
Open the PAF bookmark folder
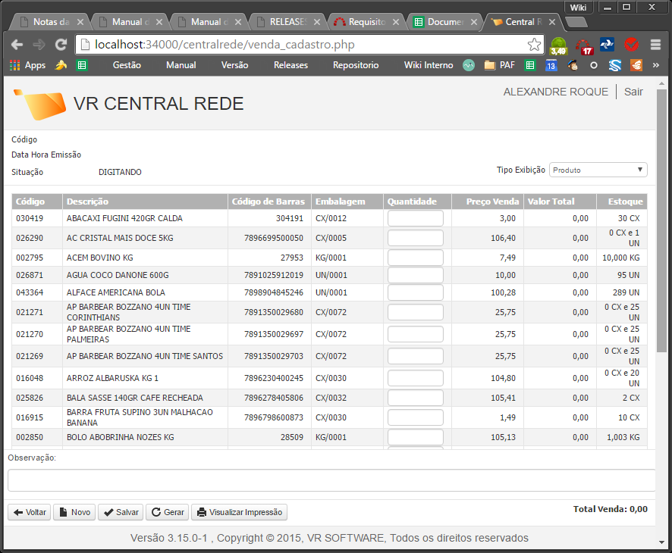[499, 65]
